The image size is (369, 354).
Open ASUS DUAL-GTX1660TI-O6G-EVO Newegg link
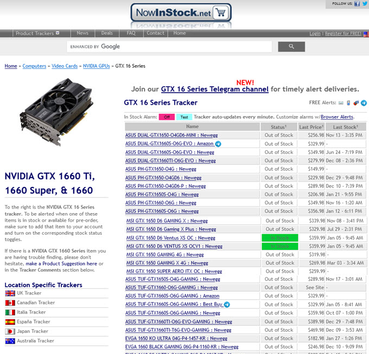tap(170, 161)
